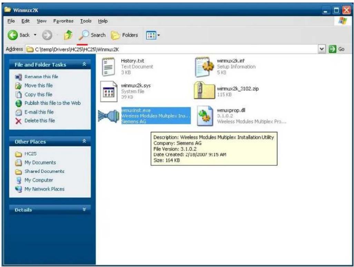Click the Winmux2K title bar folder icon
Viewport: 354px width, 267px height.
pos(8,10)
